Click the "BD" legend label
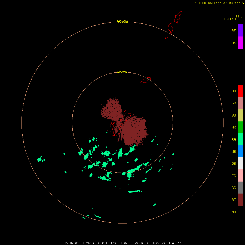The image size is (245, 245). click(x=234, y=115)
